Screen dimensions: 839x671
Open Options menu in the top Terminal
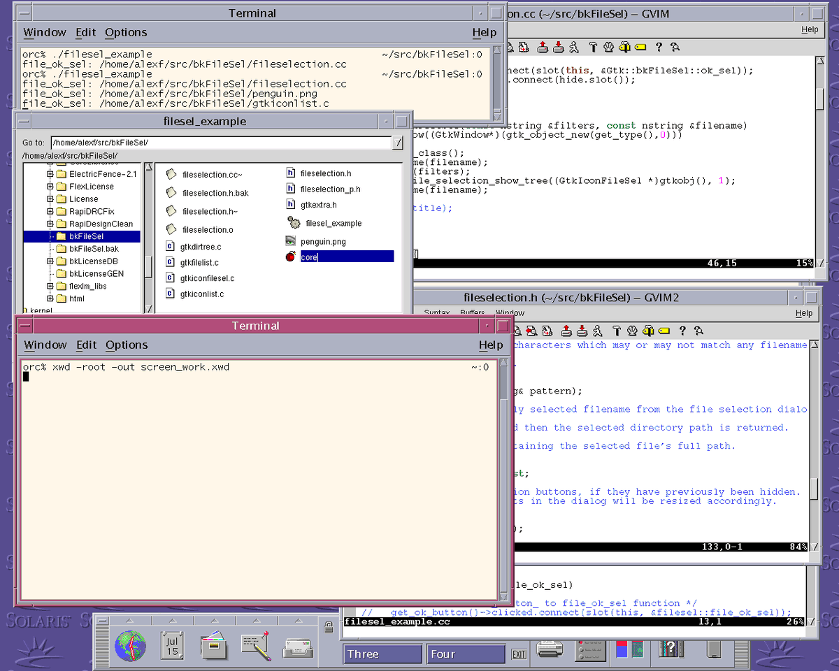[x=126, y=32]
